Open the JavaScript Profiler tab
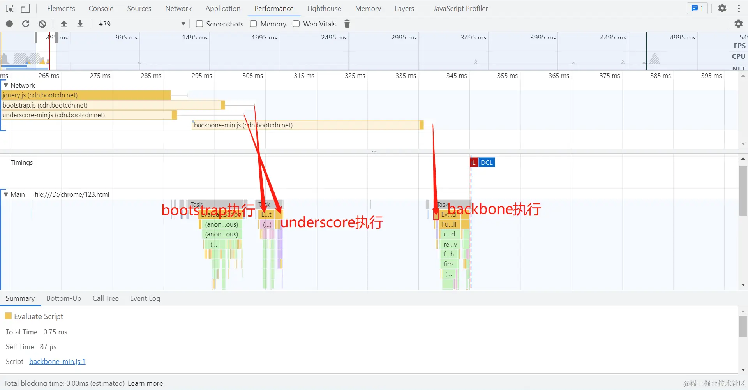Screen dimensions: 748x390 point(460,8)
